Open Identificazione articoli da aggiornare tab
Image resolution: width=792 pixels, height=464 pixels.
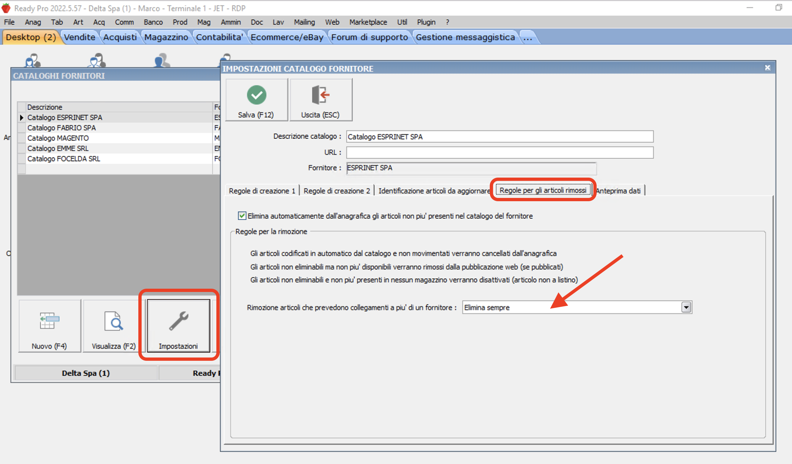[434, 191]
